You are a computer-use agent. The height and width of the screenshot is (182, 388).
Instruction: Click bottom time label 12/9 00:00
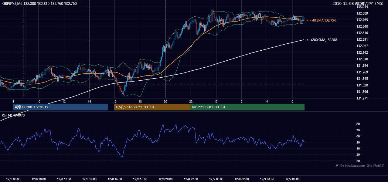tap(216, 179)
